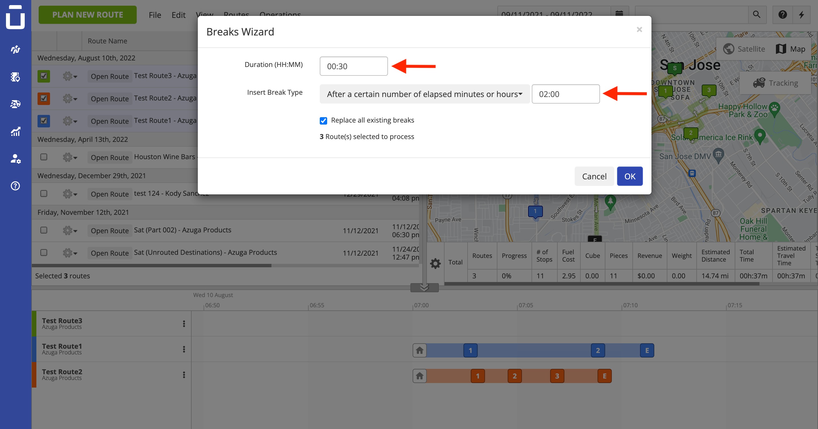The height and width of the screenshot is (429, 818).
Task: Open gear dropdown for Test Route1
Action: (x=70, y=121)
